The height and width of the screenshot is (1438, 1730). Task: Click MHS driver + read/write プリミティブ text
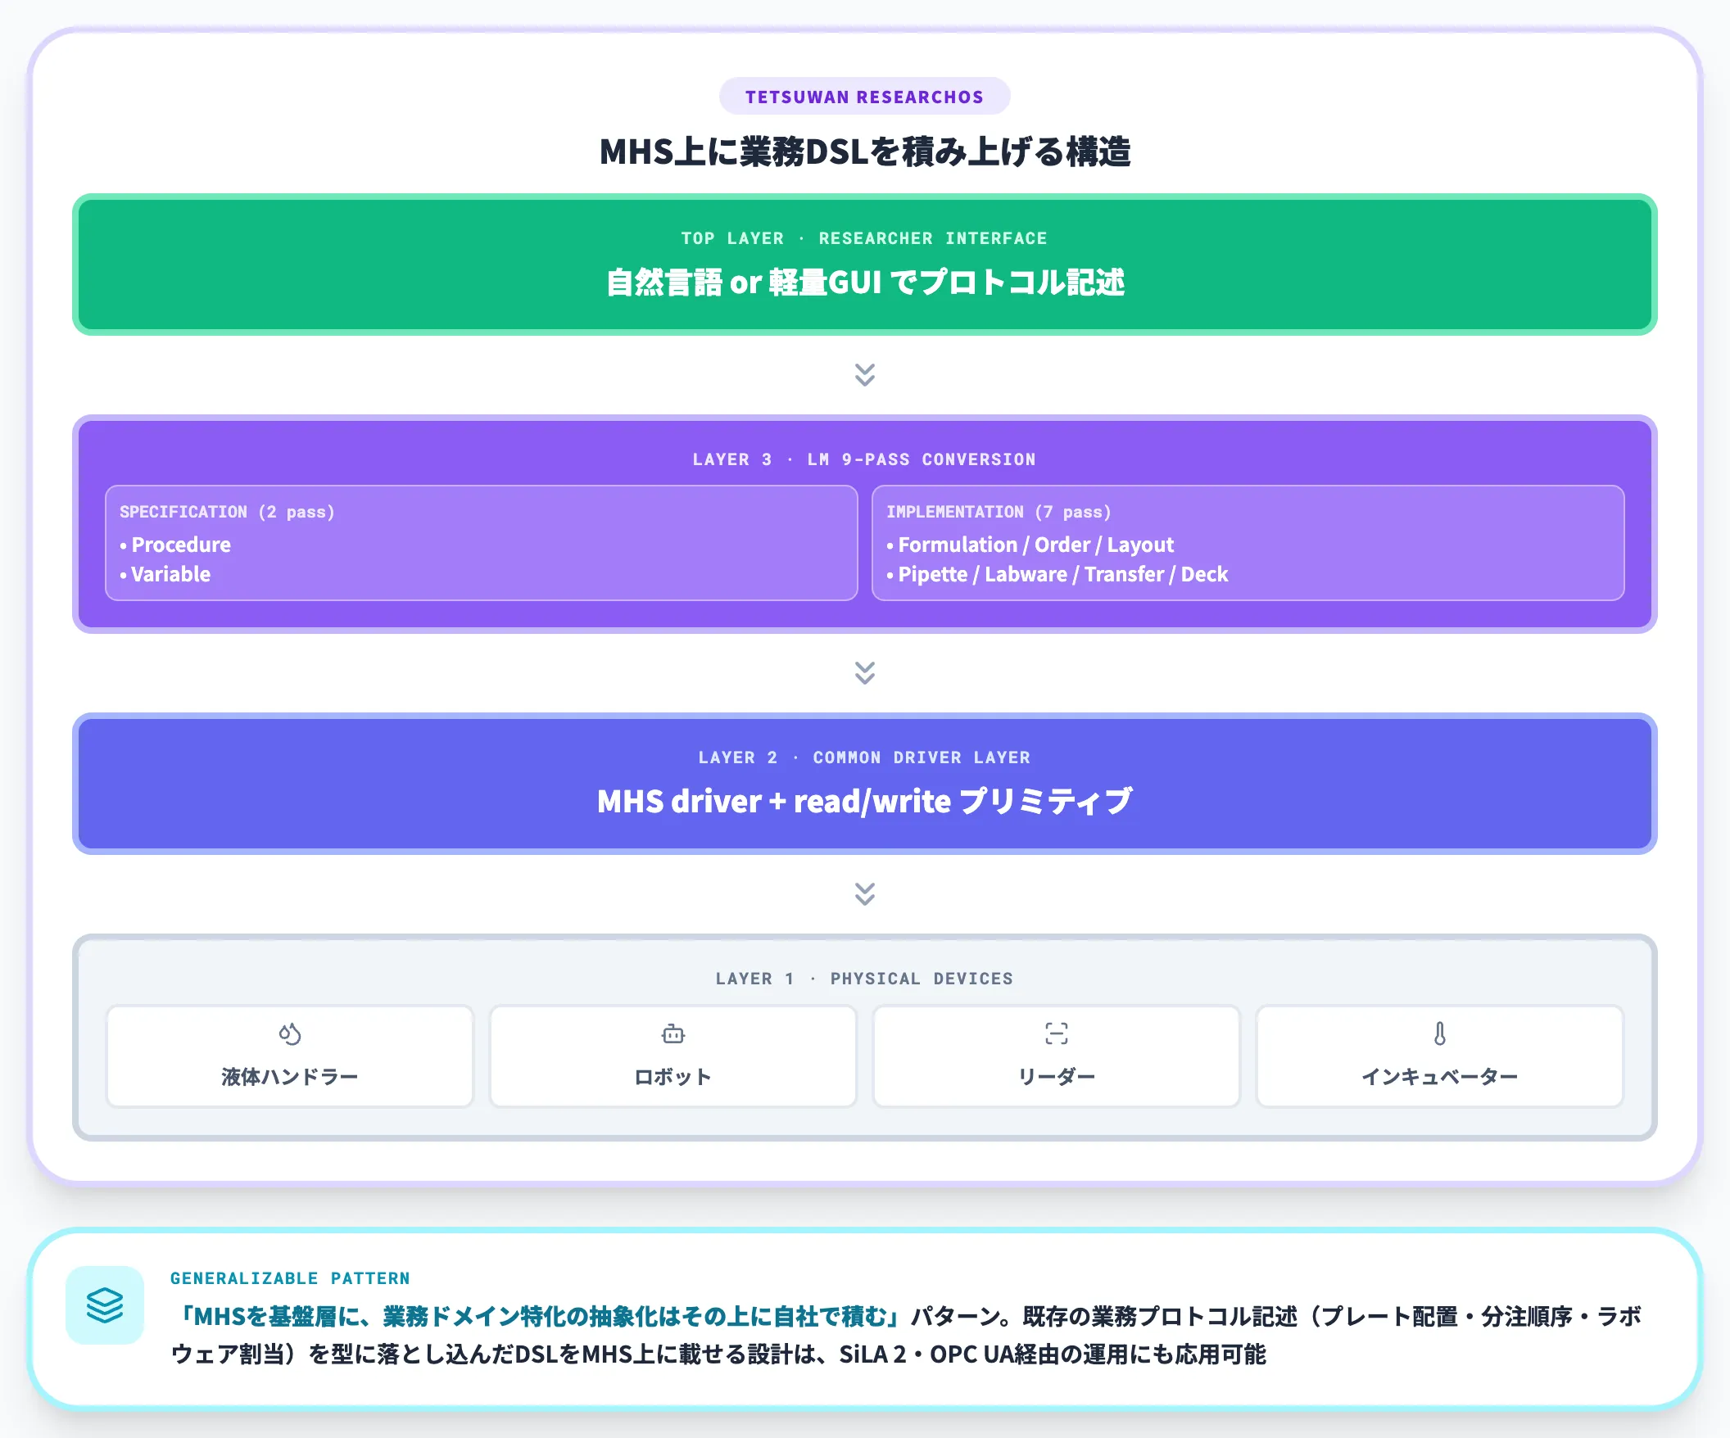click(x=865, y=802)
